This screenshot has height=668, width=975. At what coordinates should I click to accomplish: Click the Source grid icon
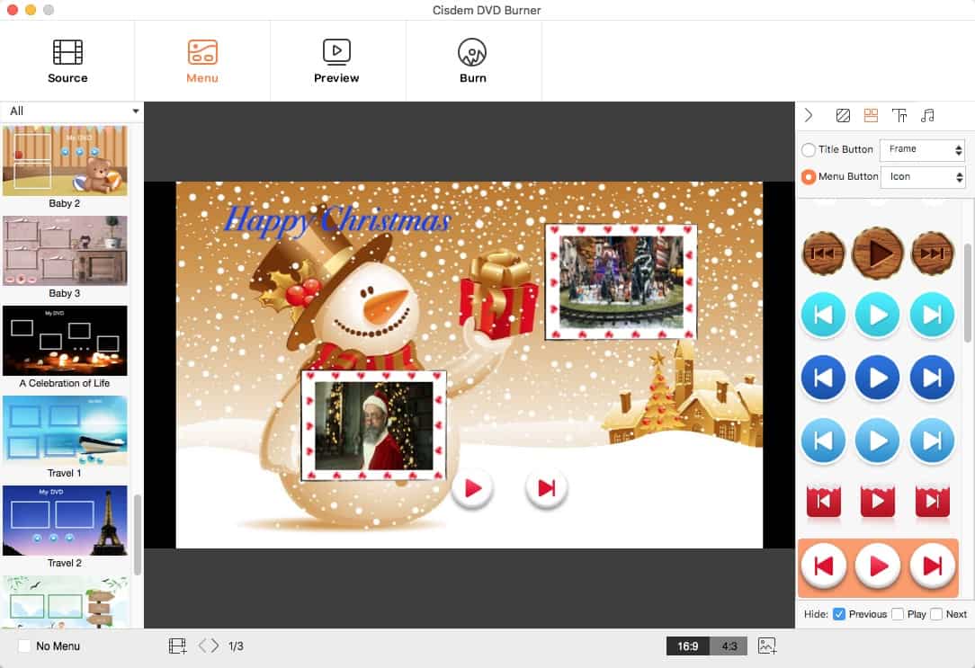[x=67, y=52]
